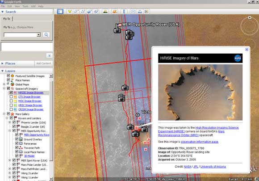
Task: Click the Email envelope toolbar icon
Action: [x=134, y=12]
